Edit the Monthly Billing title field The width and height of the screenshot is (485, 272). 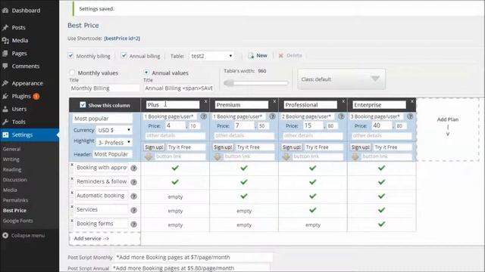coord(105,88)
